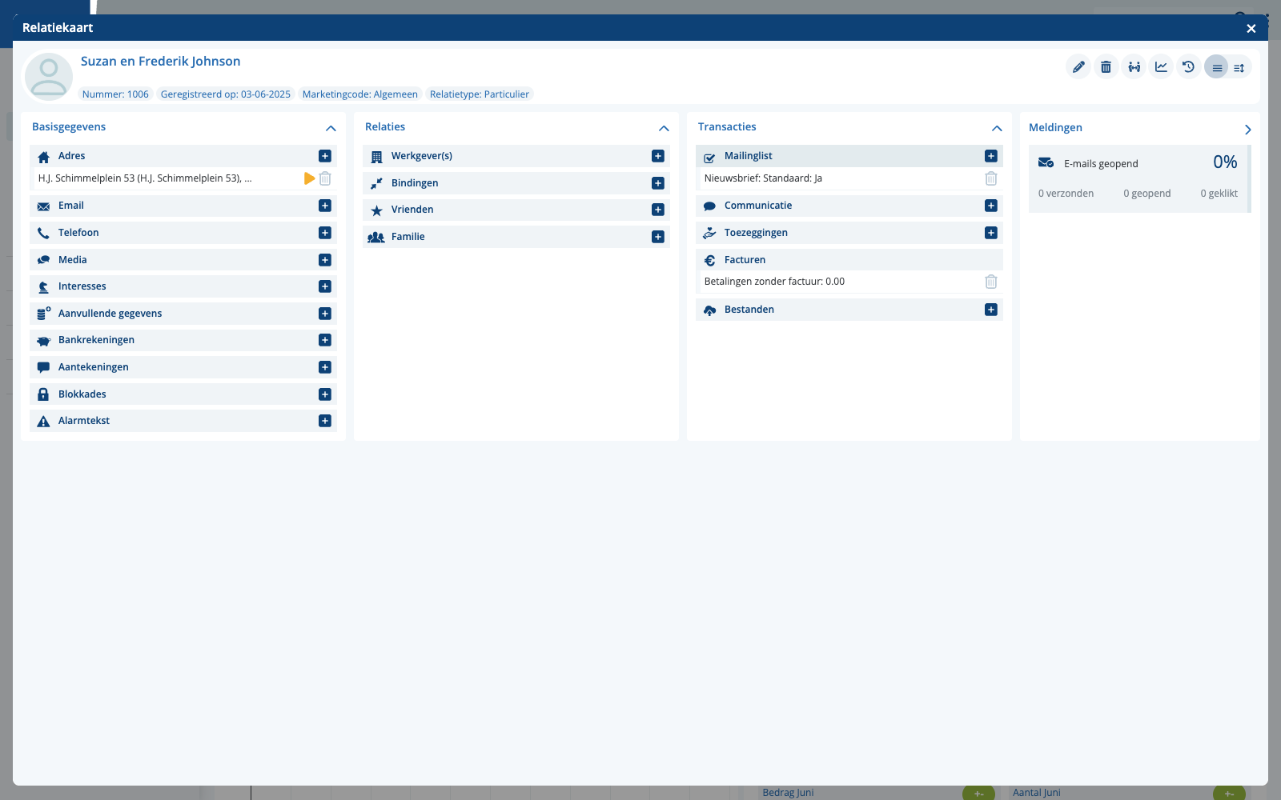
Task: Click the merge relations people icon
Action: tap(1134, 67)
